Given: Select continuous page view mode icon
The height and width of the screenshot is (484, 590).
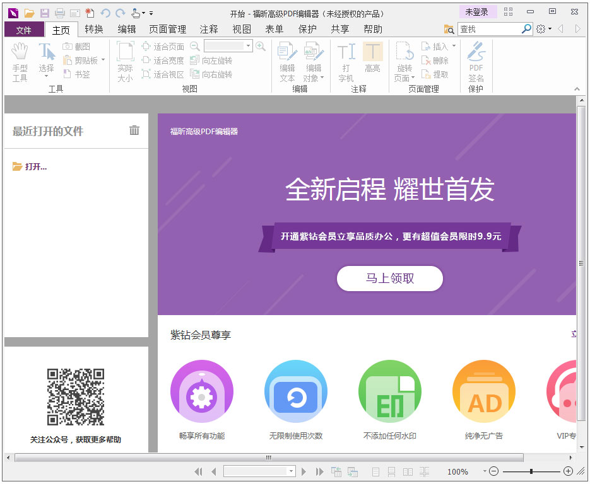Looking at the screenshot, I should [391, 471].
